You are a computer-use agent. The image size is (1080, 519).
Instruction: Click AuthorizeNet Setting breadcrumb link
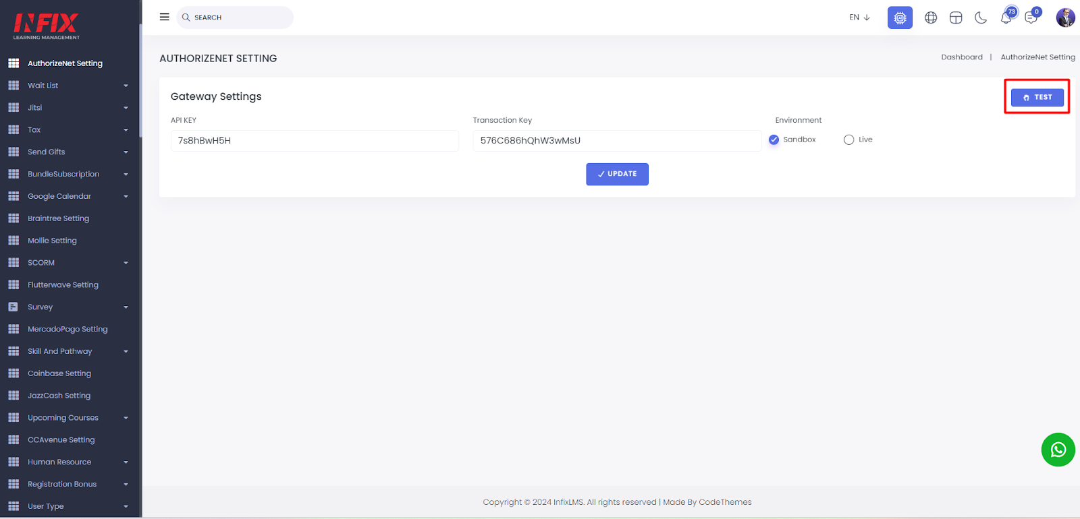[x=1037, y=57]
